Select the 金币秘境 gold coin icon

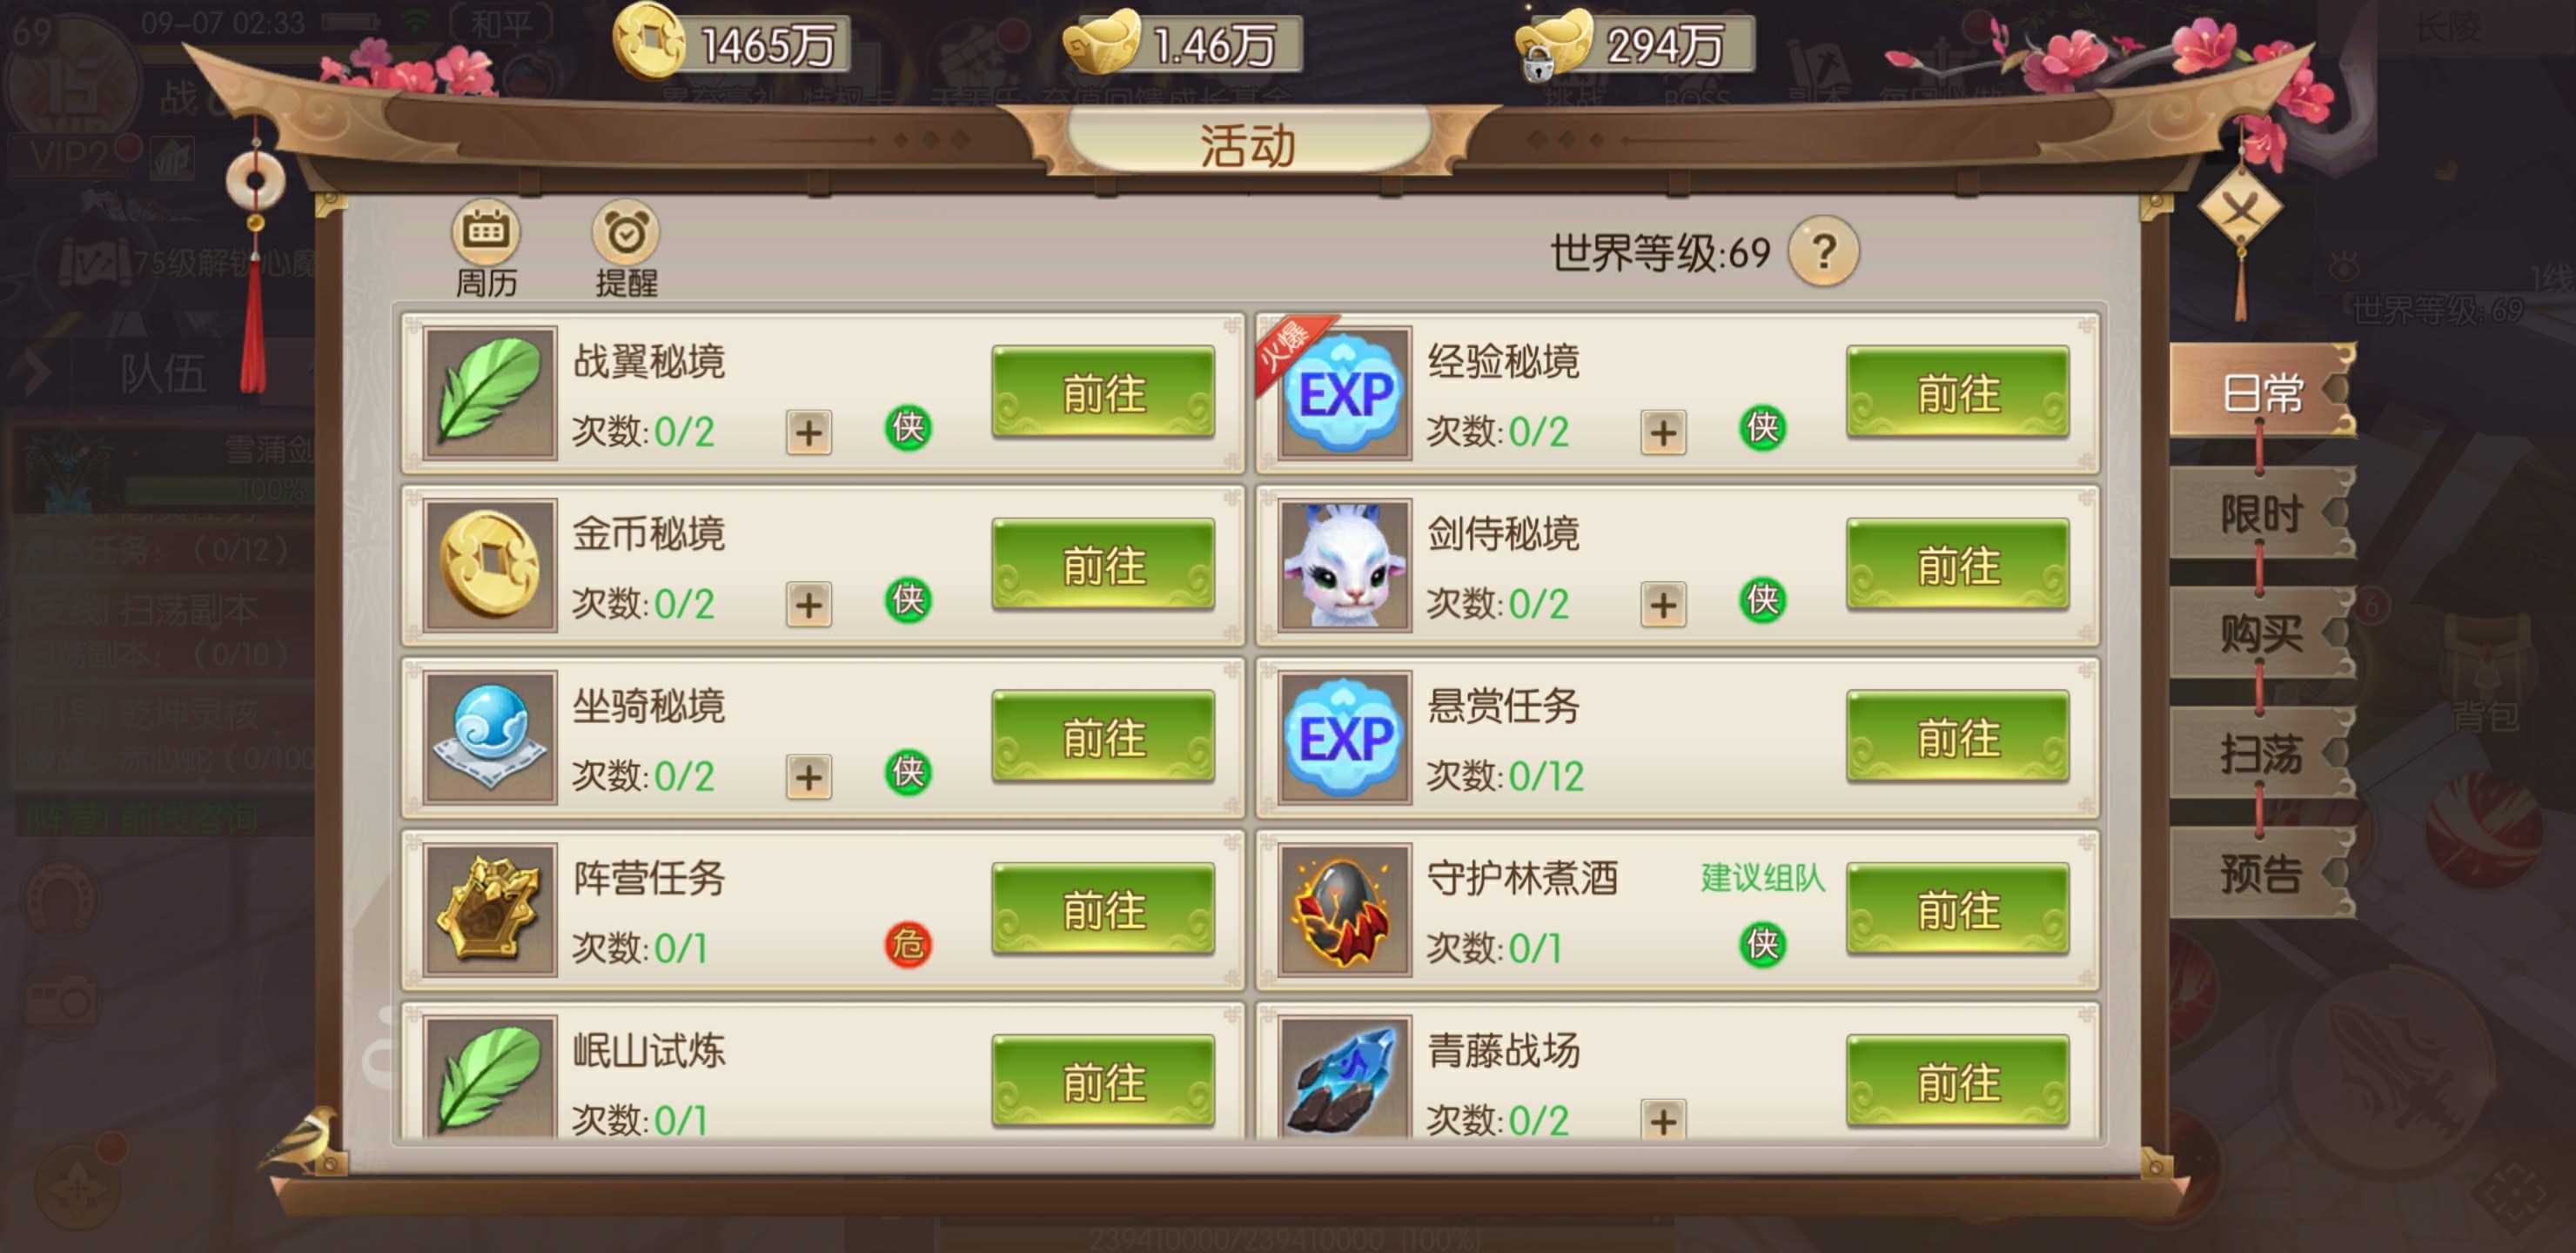(x=489, y=565)
